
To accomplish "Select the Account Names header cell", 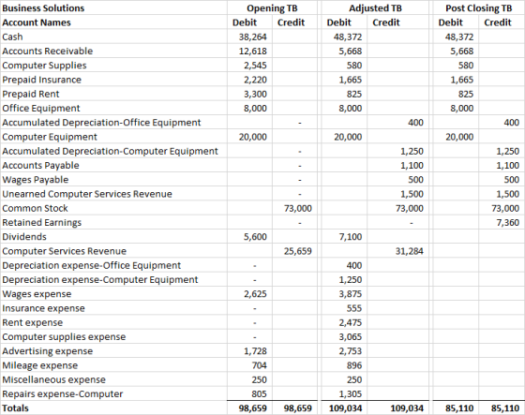I will 37,22.
